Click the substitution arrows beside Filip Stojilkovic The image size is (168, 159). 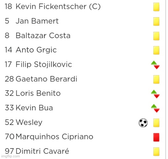click(155, 65)
